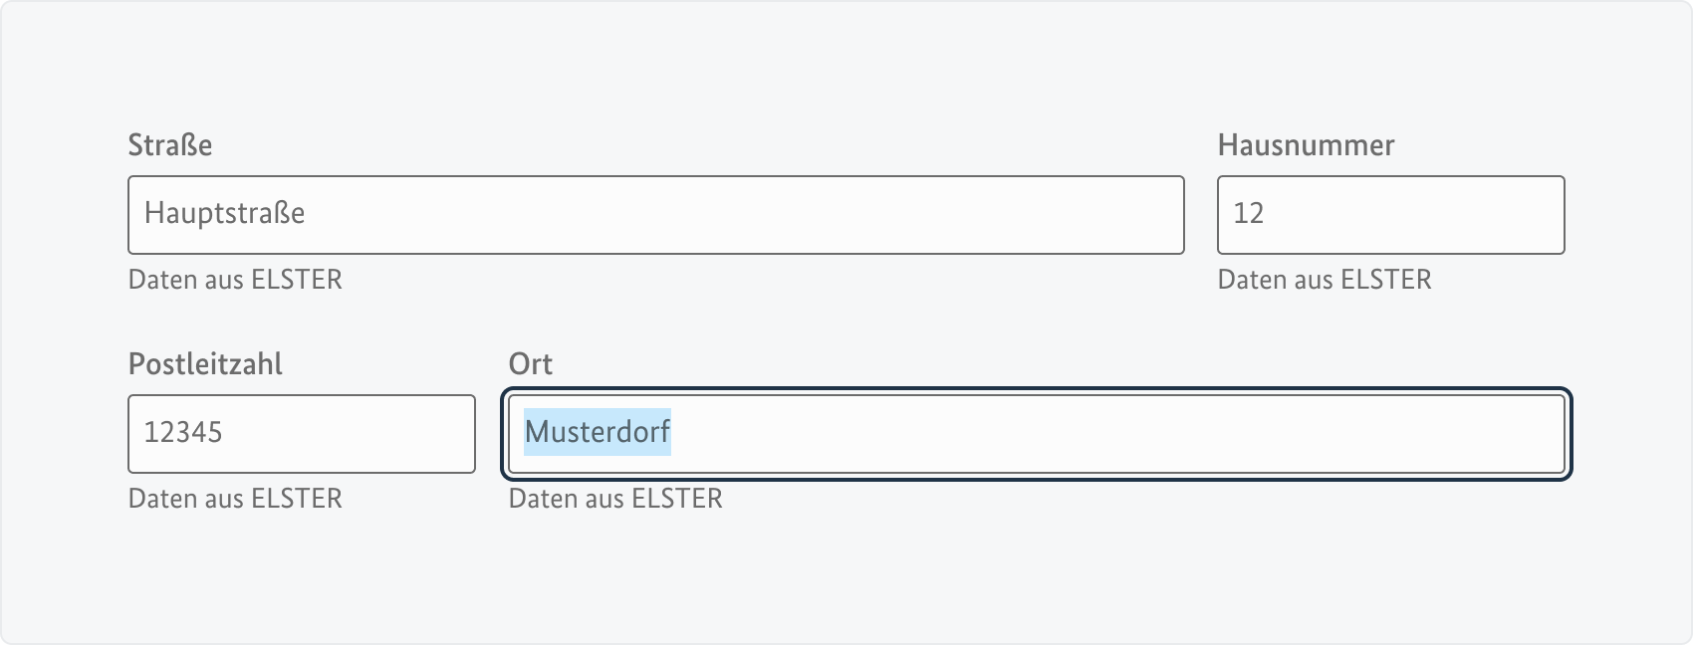Click empty space after "Musterdorf" in Ort field

point(1095,434)
